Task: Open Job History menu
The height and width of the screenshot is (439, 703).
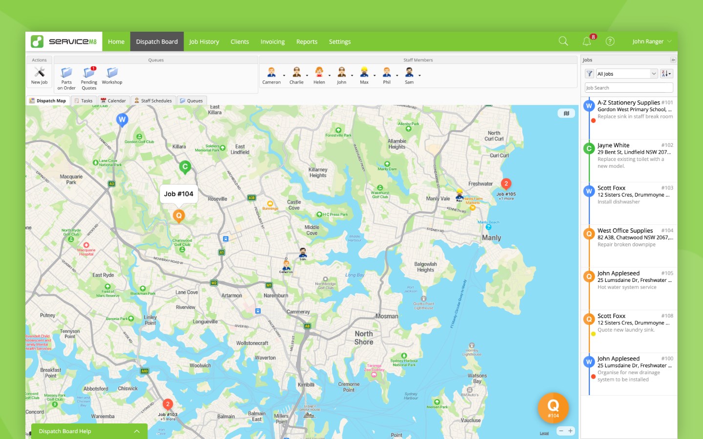Action: (x=204, y=41)
